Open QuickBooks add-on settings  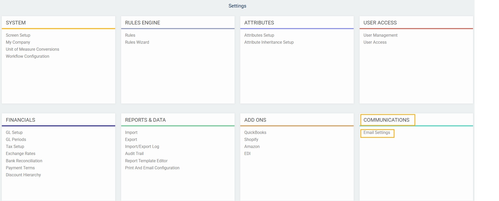[255, 132]
